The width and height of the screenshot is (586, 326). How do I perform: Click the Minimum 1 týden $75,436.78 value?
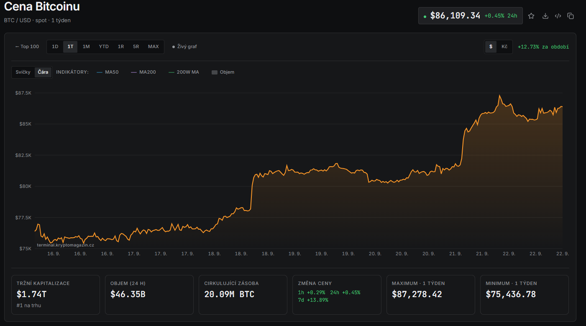tap(511, 294)
